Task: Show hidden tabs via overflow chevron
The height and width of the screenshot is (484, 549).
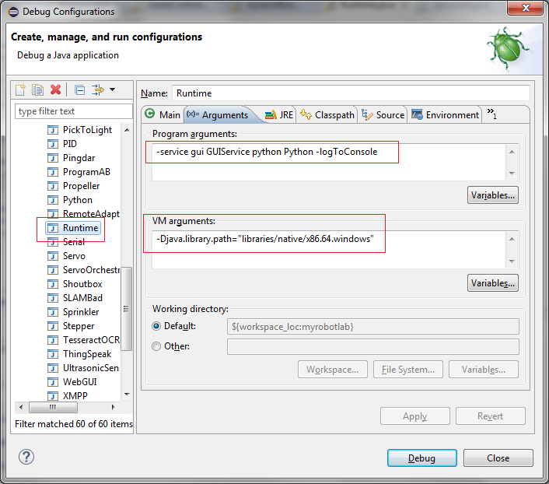Action: tap(492, 114)
